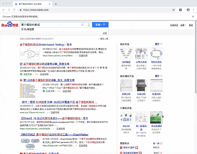Go back to previous page

point(4,10)
